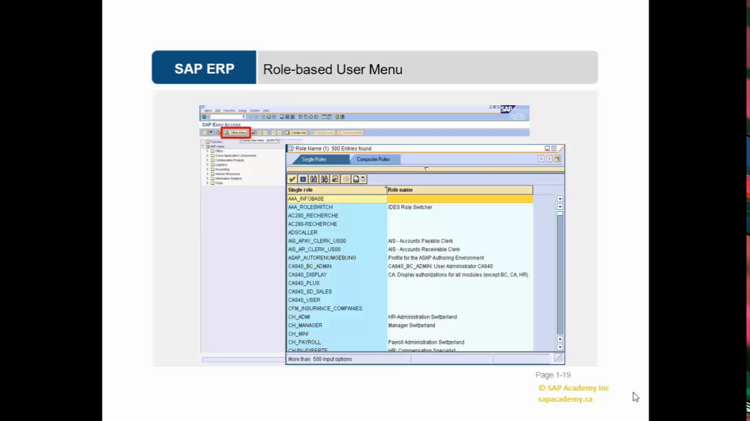Image resolution: width=750 pixels, height=421 pixels.
Task: Expand the Collaboration Projects folder
Action: [x=207, y=160]
